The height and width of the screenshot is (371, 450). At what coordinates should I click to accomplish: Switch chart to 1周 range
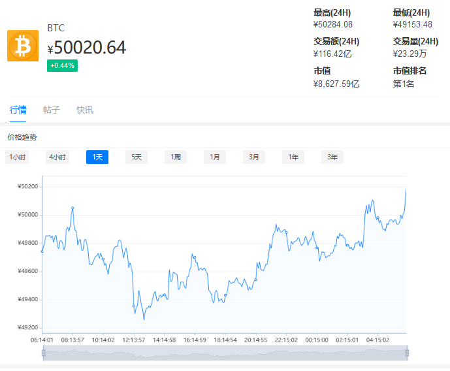coord(176,157)
